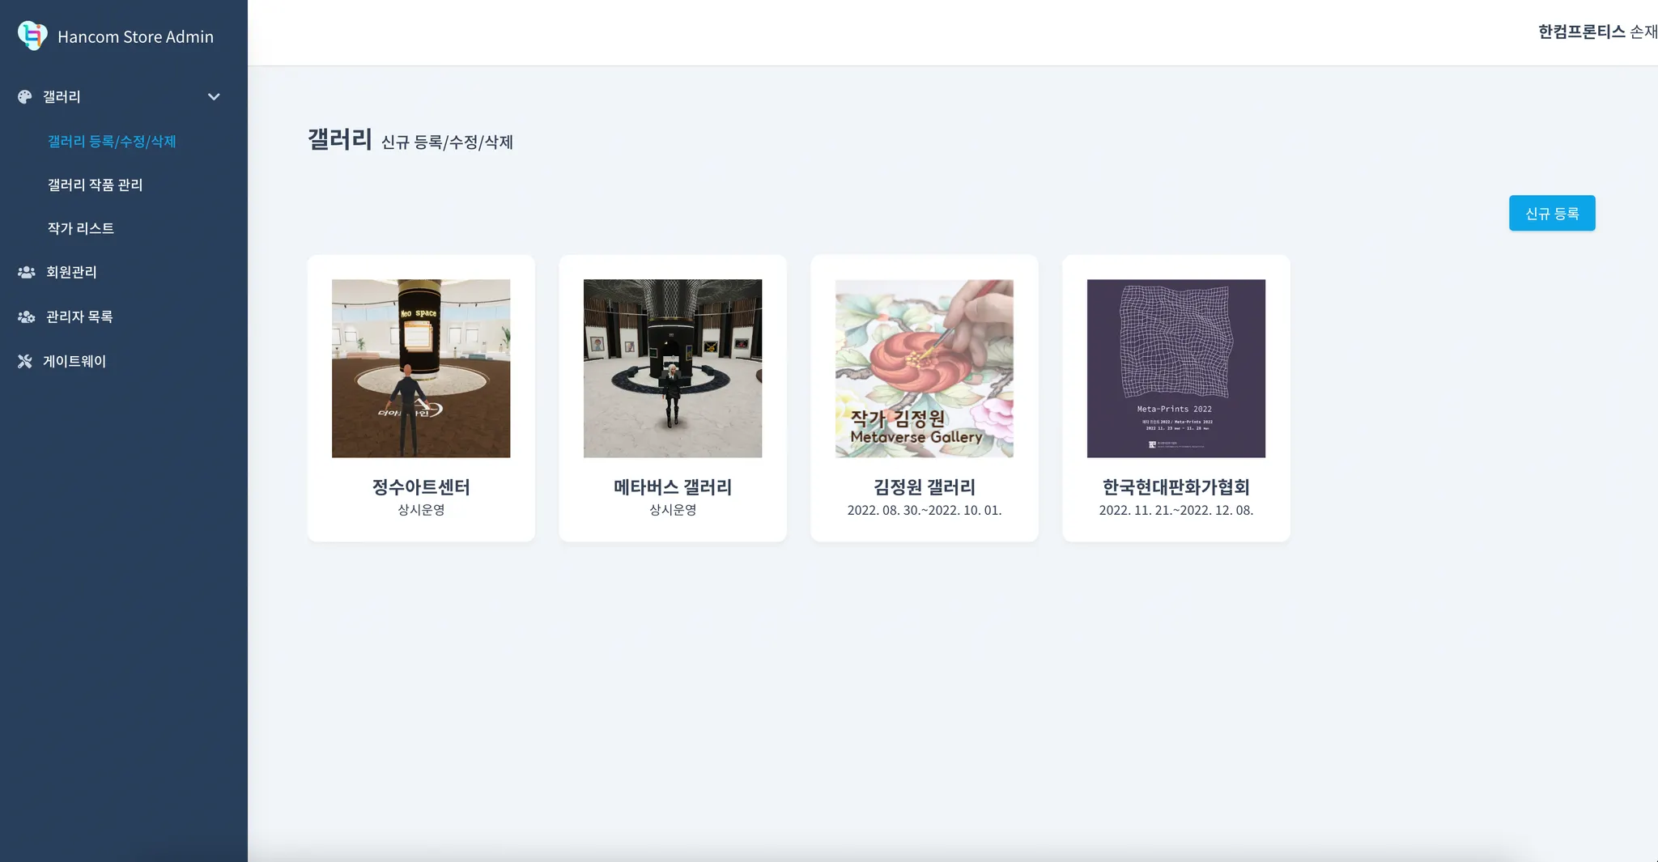1658x862 pixels.
Task: Open 갤러리 작품 관리 submenu item
Action: pyautogui.click(x=95, y=185)
